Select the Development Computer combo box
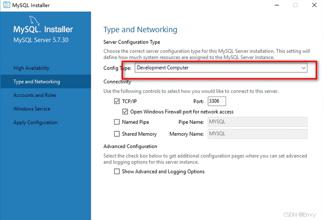This screenshot has width=324, height=220. click(x=221, y=68)
